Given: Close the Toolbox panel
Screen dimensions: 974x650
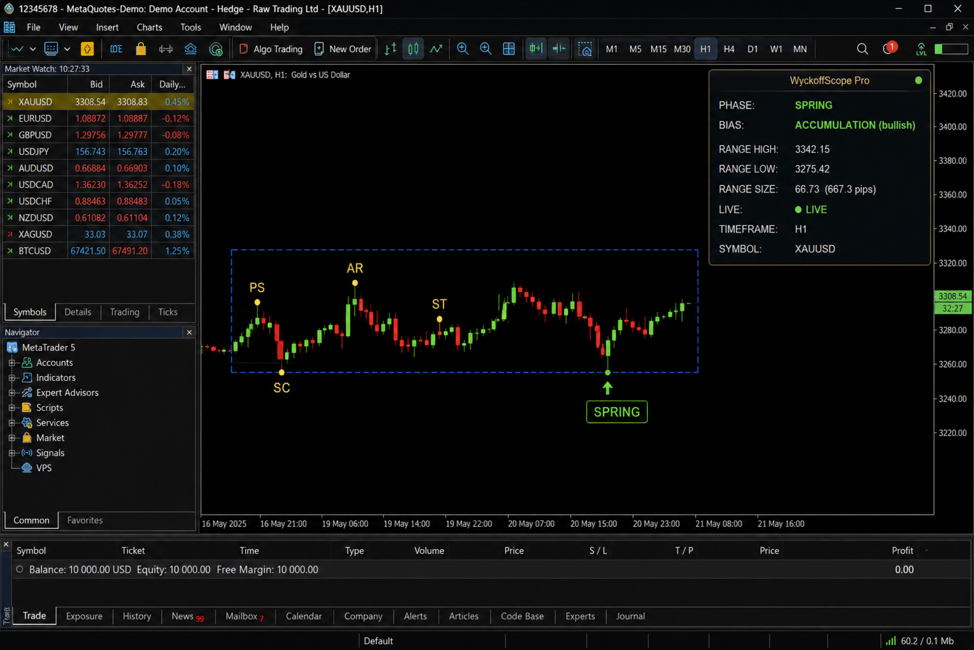Looking at the screenshot, I should coord(6,545).
